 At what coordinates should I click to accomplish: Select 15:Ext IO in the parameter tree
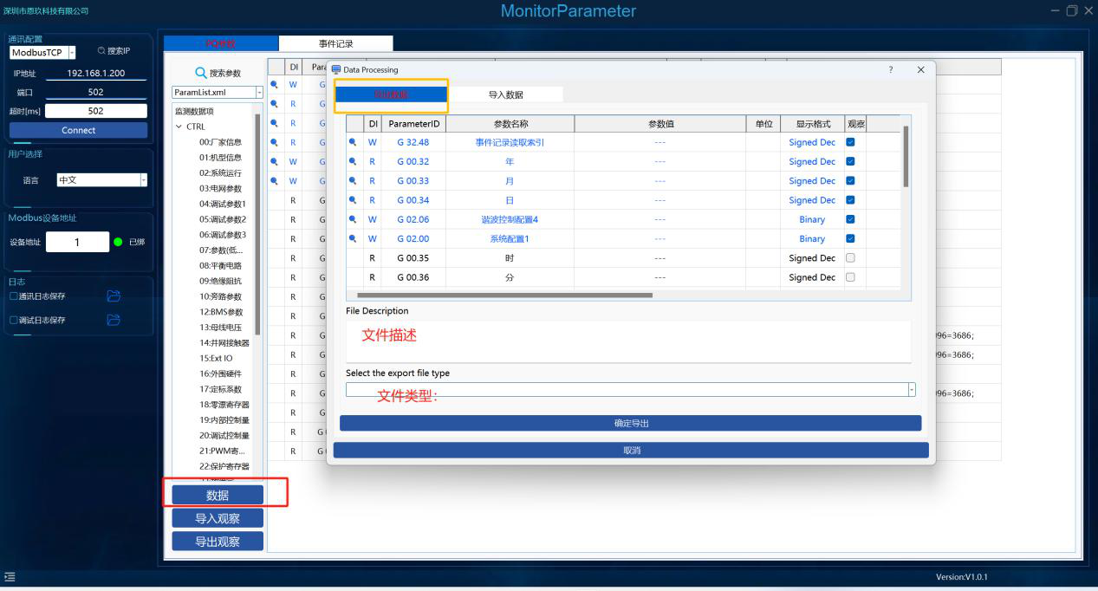(x=216, y=359)
